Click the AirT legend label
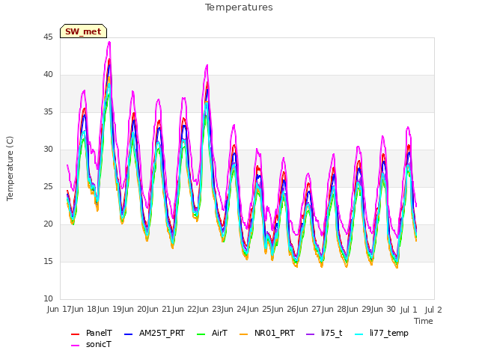 click(x=219, y=333)
